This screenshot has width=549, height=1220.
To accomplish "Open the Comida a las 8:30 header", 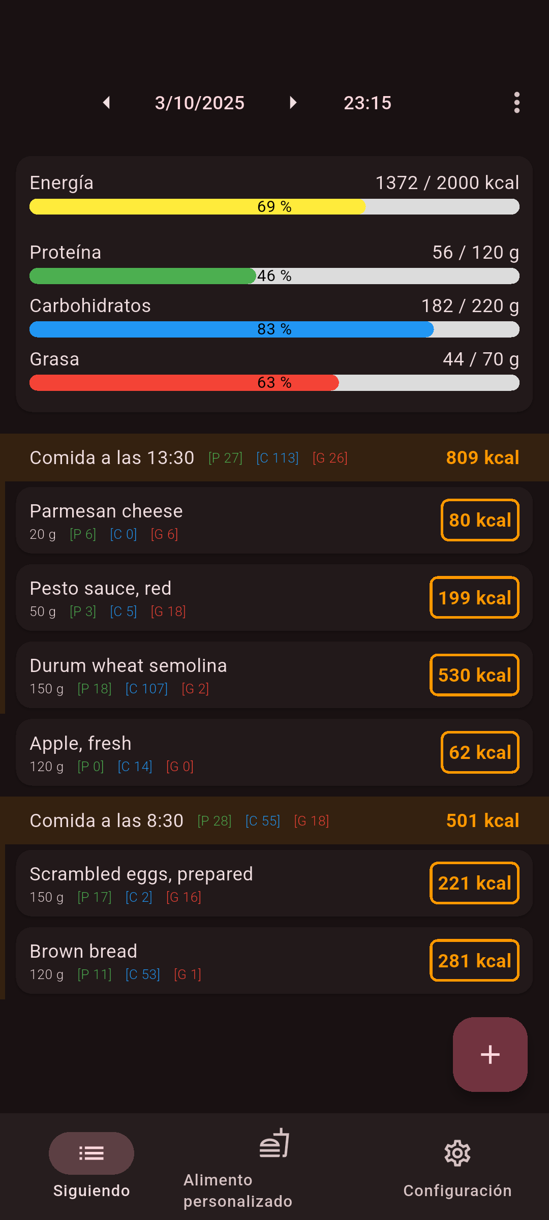I will click(x=274, y=820).
